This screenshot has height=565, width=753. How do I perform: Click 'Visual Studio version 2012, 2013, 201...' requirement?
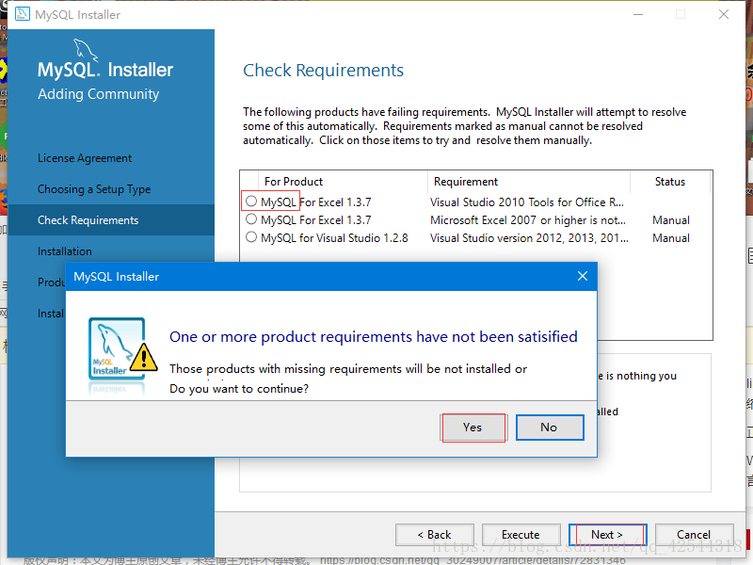pos(529,238)
